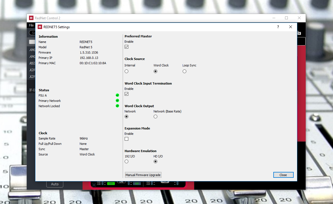This screenshot has height=204, width=333.
Task: Click the MAC address 00:1D:C1:02:10:8A
Action: tap(93, 63)
